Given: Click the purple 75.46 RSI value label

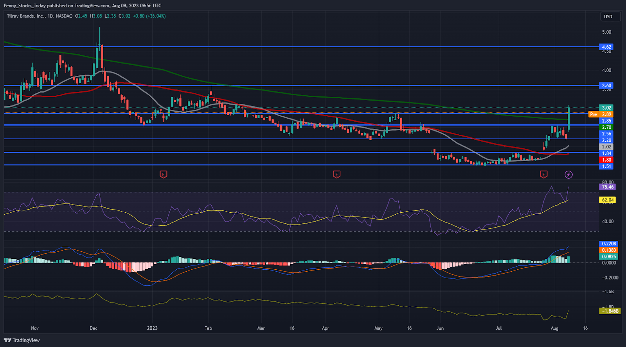Looking at the screenshot, I should pyautogui.click(x=607, y=187).
